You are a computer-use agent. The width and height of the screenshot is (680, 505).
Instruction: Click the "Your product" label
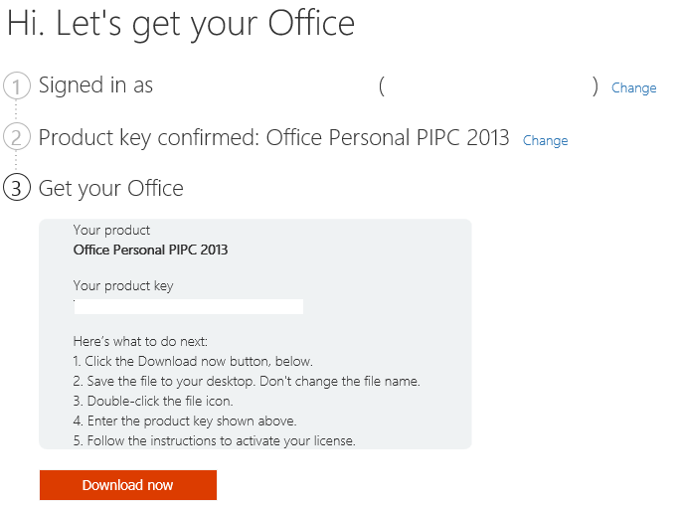111,230
